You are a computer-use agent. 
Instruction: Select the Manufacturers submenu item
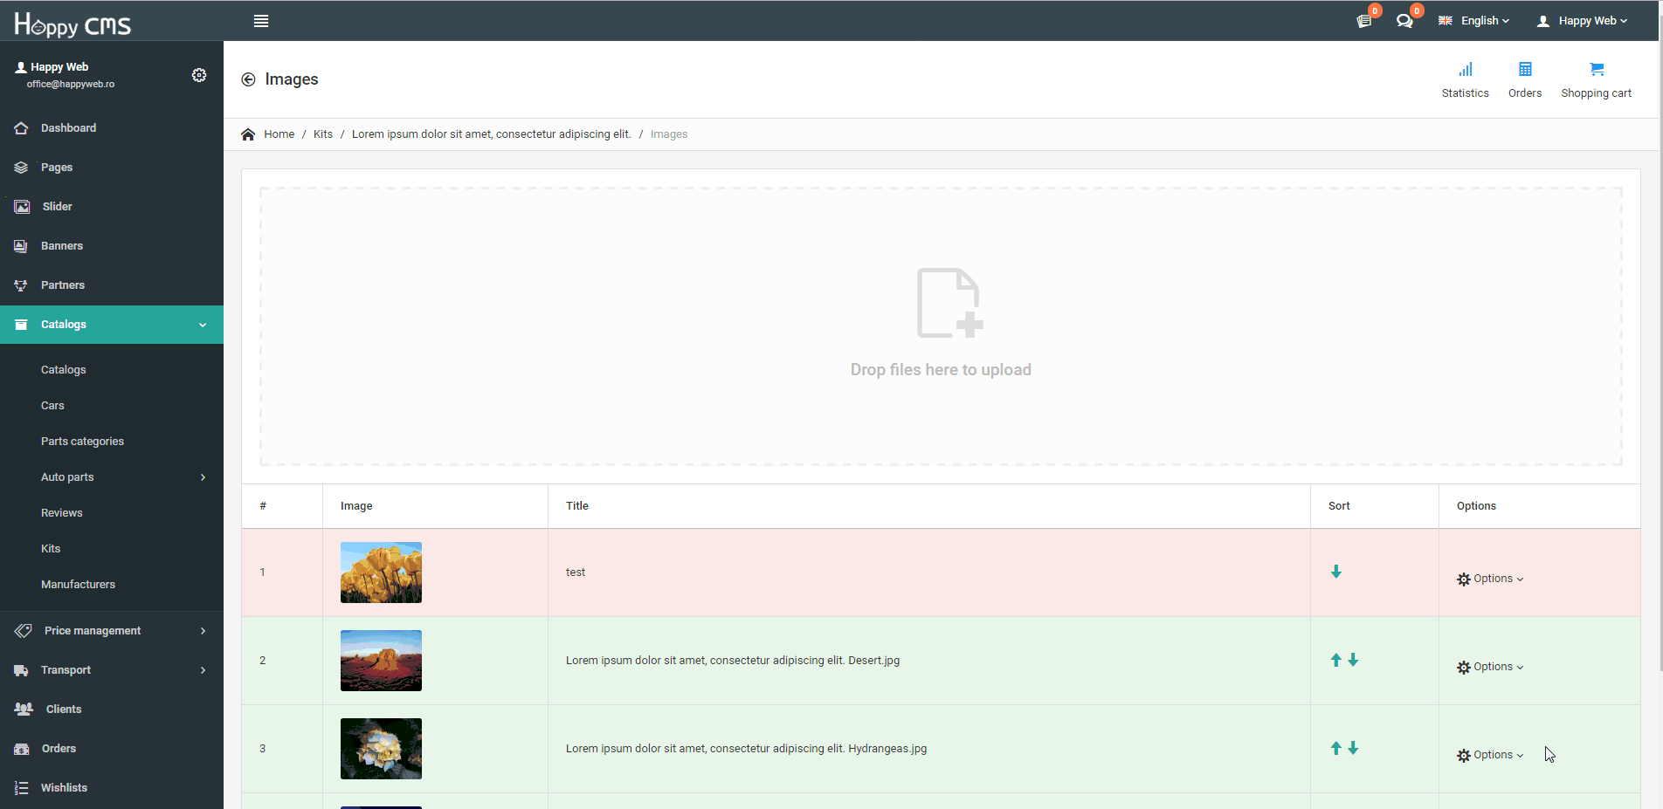click(x=78, y=584)
